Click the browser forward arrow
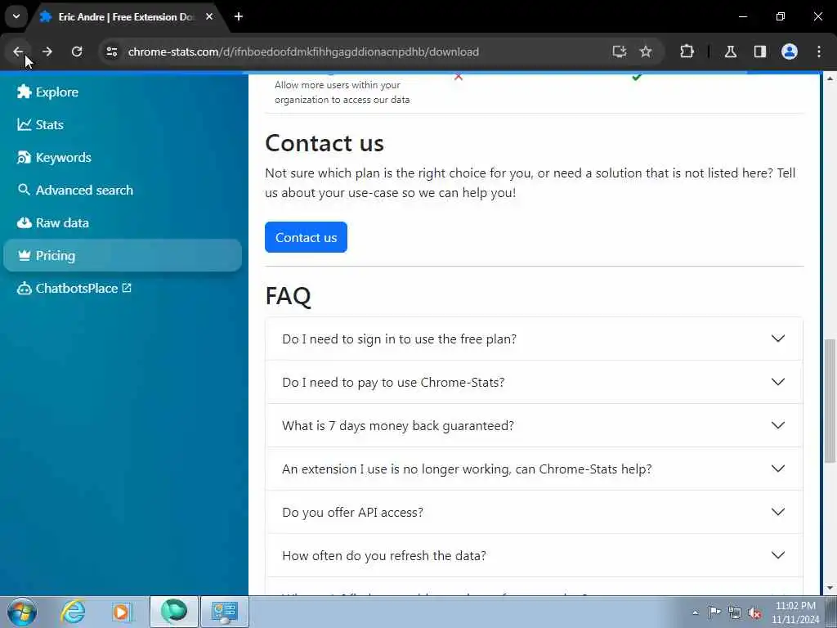837x628 pixels. coord(47,52)
